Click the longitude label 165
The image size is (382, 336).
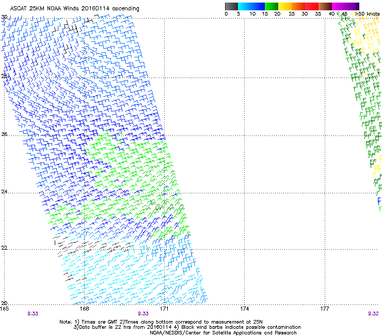[x=4, y=309]
